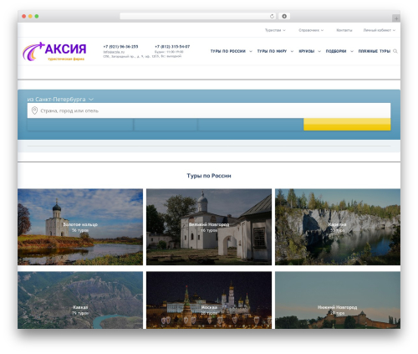Click the second blue search parameter field

coord(166,124)
